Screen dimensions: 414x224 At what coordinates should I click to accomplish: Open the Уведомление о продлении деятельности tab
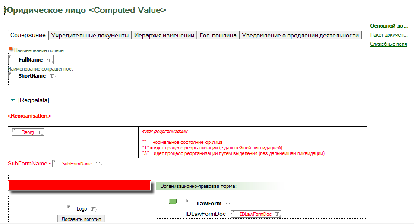pos(300,35)
